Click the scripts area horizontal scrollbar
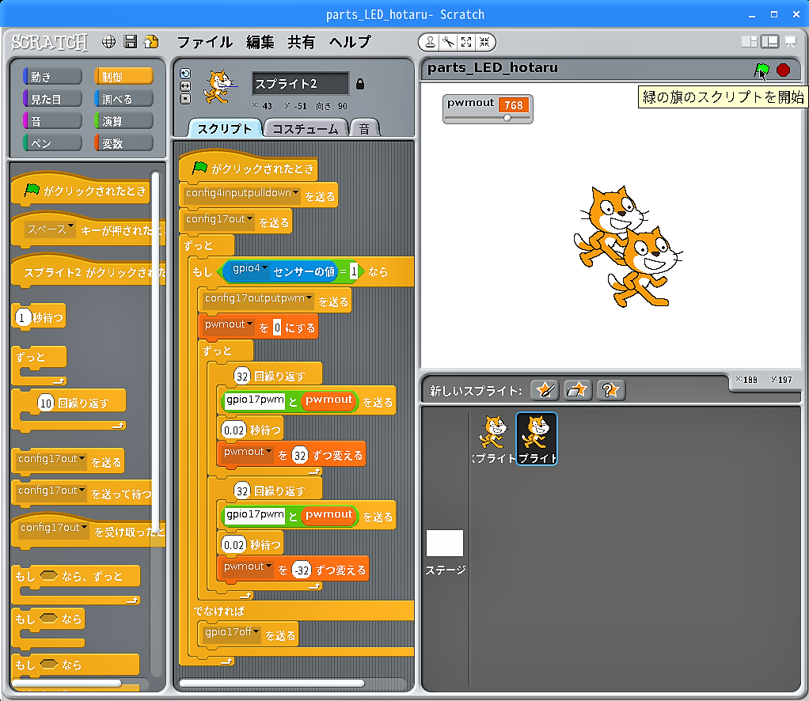This screenshot has height=701, width=809. pos(272,684)
